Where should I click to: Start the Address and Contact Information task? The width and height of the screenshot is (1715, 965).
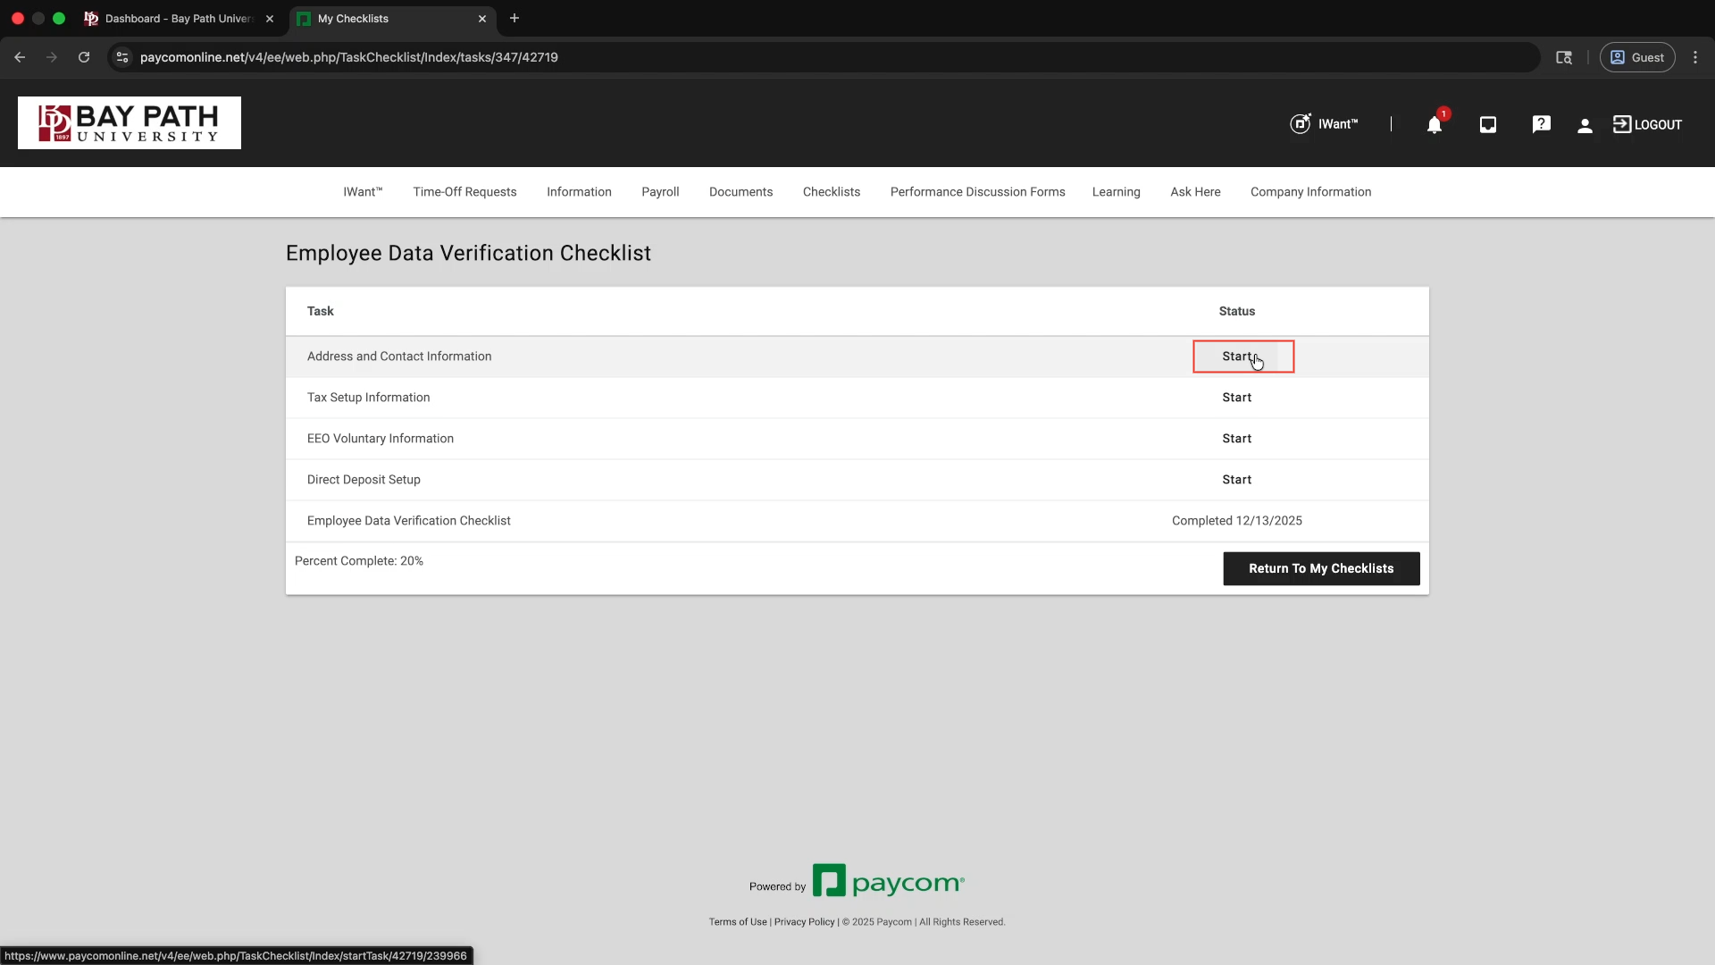tap(1237, 357)
